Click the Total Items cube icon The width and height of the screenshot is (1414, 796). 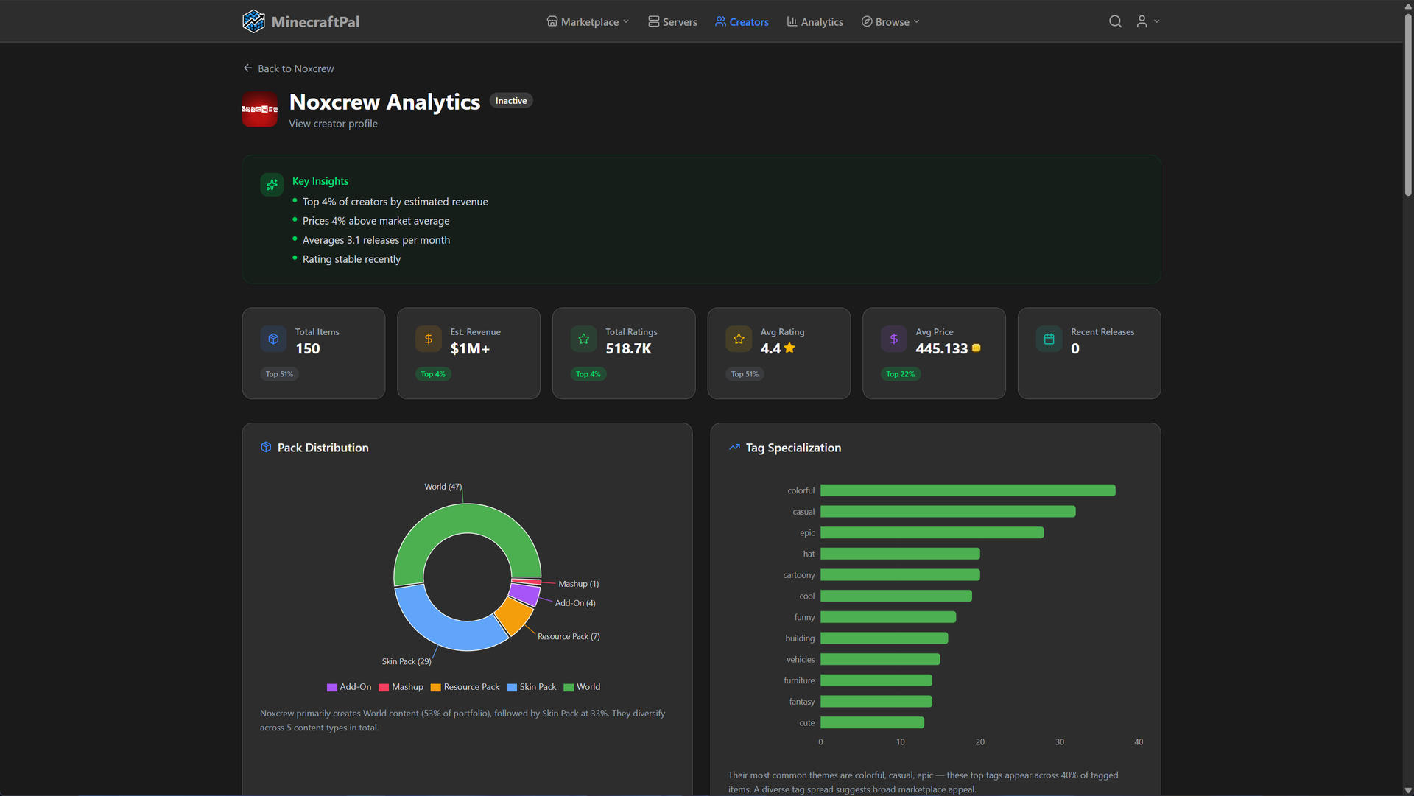pos(273,339)
